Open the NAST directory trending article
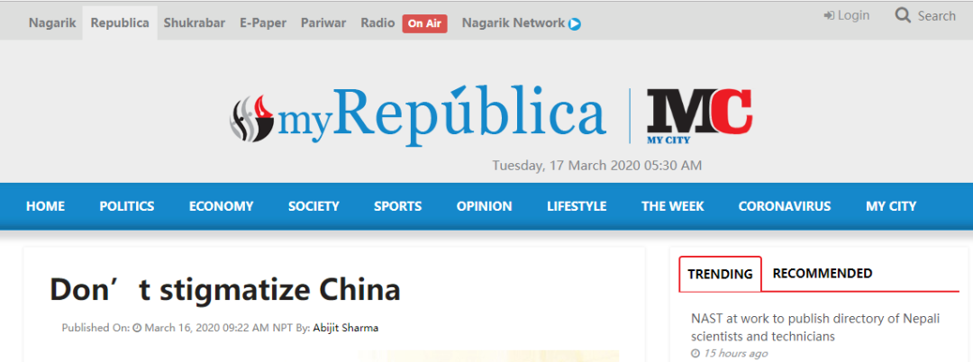This screenshot has width=973, height=362. point(815,328)
